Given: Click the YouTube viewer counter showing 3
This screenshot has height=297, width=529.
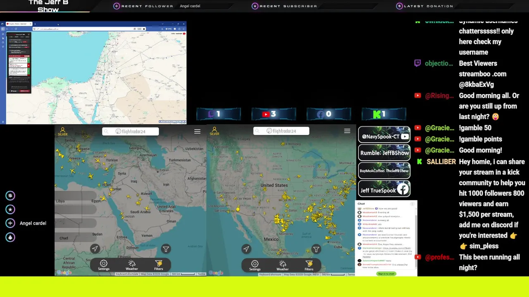Looking at the screenshot, I should click(274, 114).
